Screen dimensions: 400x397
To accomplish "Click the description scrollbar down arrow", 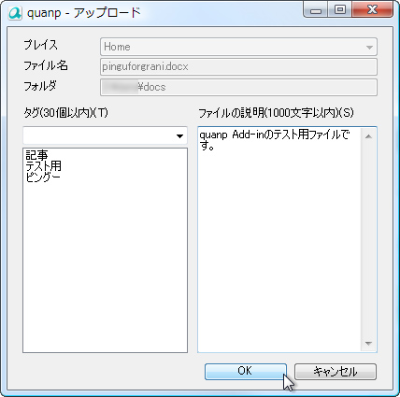I will [368, 344].
